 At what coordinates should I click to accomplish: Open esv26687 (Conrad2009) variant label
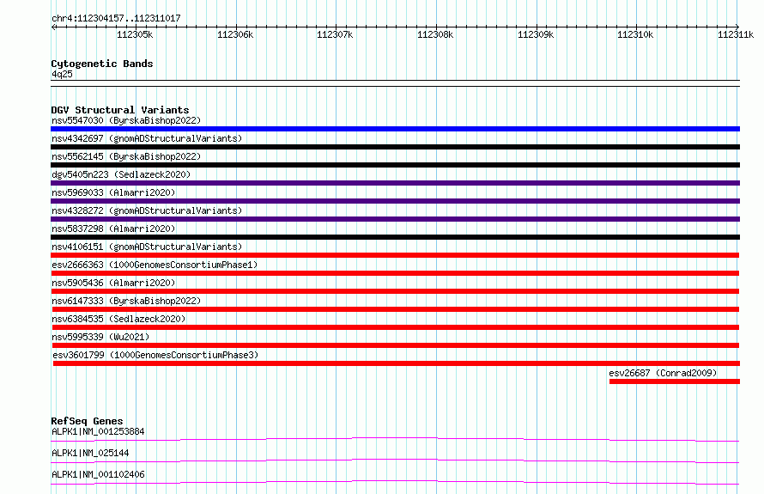[663, 373]
